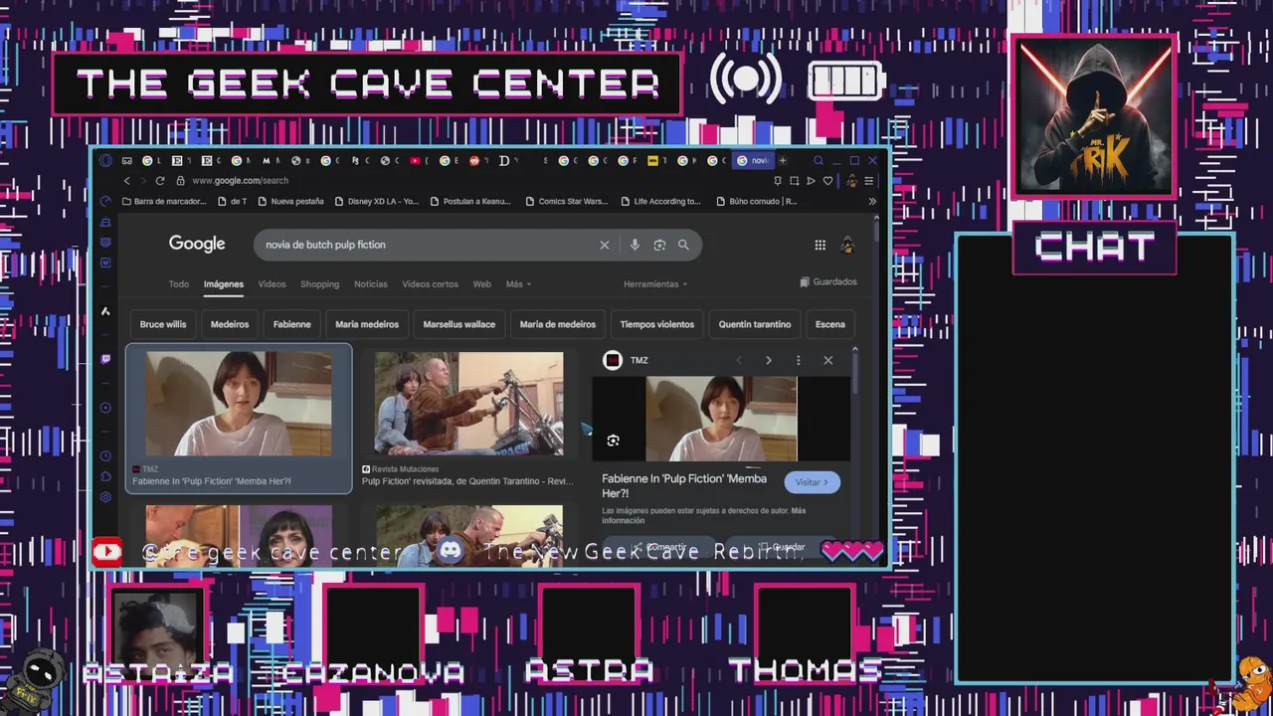Screen dimensions: 1273x716
Task: Go back with browser back arrow
Action: [x=126, y=181]
